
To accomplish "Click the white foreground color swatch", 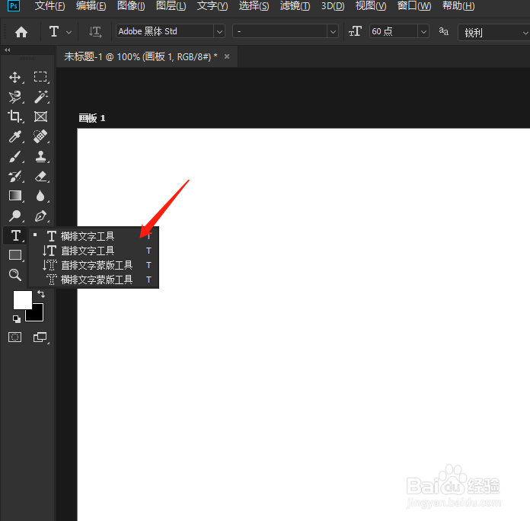I will click(x=23, y=299).
